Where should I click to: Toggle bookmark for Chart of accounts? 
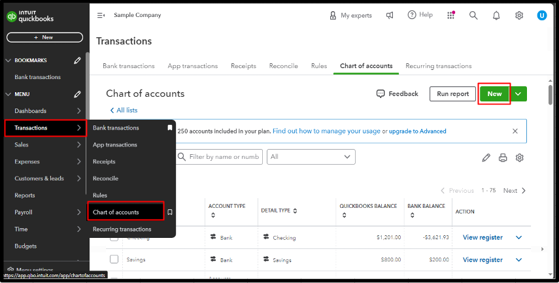click(x=169, y=212)
